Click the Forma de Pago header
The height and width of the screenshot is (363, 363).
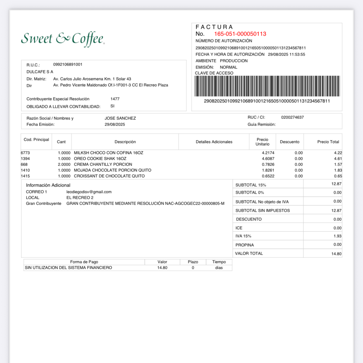click(84, 262)
